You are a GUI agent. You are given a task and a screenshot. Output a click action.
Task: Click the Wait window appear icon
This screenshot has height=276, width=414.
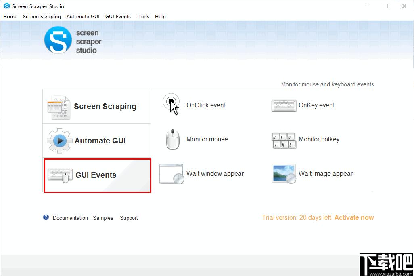171,174
